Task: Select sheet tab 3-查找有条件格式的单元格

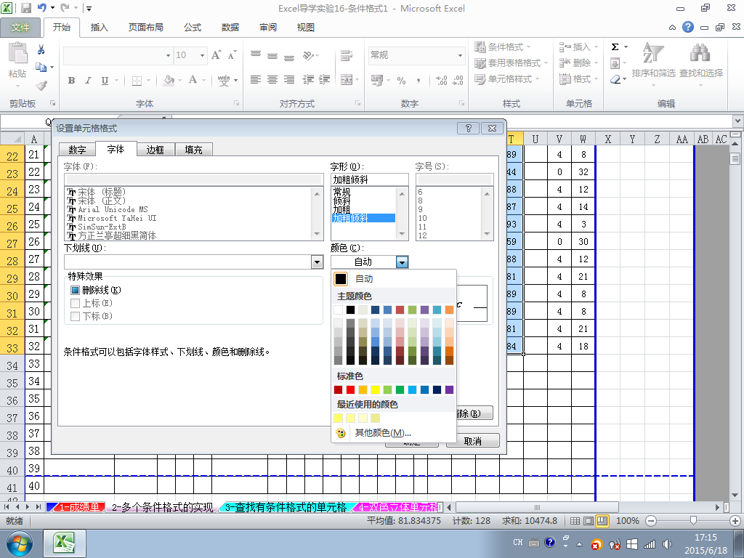Action: [x=286, y=507]
